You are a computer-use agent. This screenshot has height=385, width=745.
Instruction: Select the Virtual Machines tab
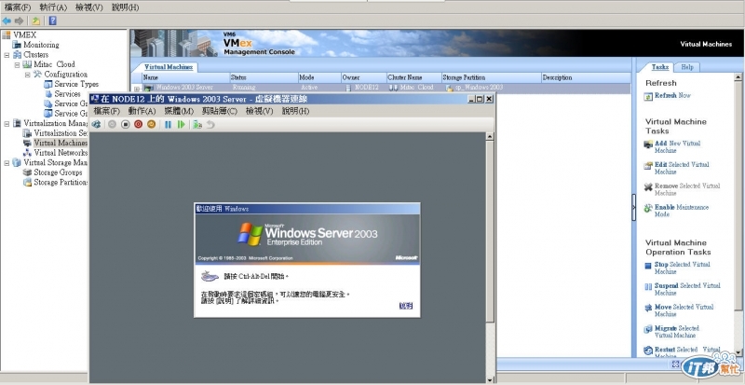point(169,67)
